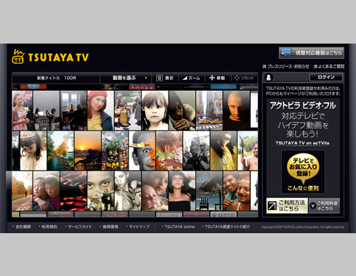The width and height of the screenshot is (356, 276).
Task: Click the TSUTAYA TV logo
Action: click(50, 57)
